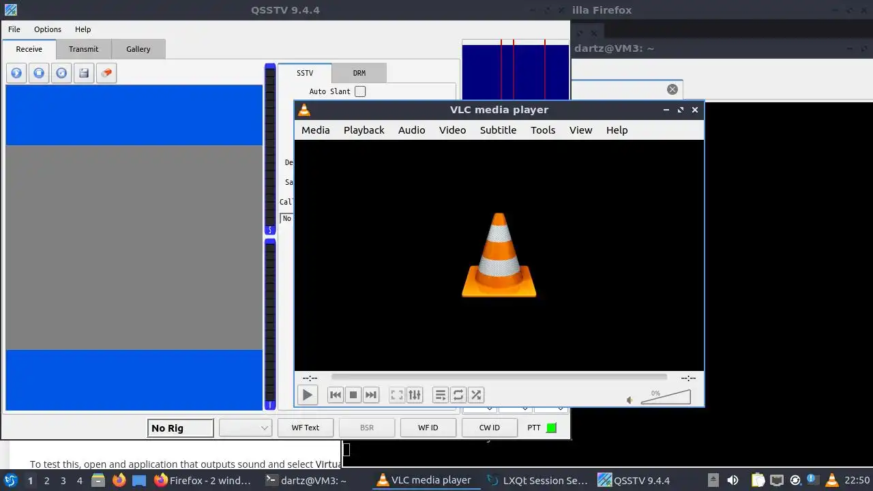The height and width of the screenshot is (491, 873).
Task: Switch to desktop 3 in pager
Action: coord(63,481)
